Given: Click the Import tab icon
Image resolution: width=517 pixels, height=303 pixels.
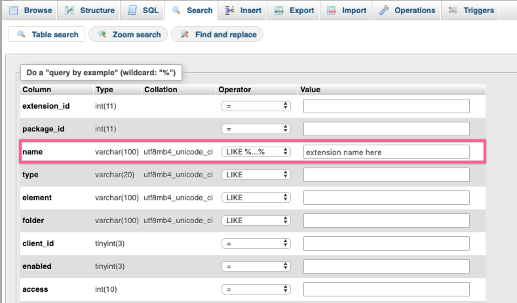Looking at the screenshot, I should pos(332,10).
